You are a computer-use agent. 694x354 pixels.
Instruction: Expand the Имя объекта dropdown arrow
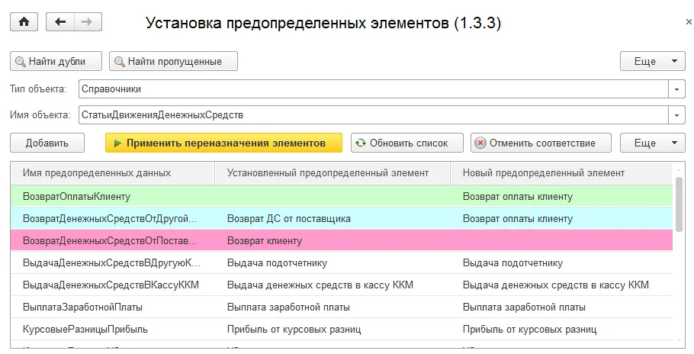click(677, 115)
